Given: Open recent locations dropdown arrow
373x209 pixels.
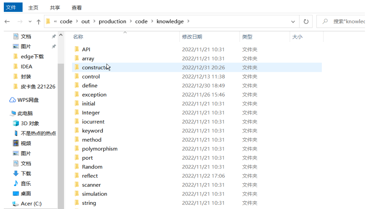Looking at the screenshot, I should point(30,22).
